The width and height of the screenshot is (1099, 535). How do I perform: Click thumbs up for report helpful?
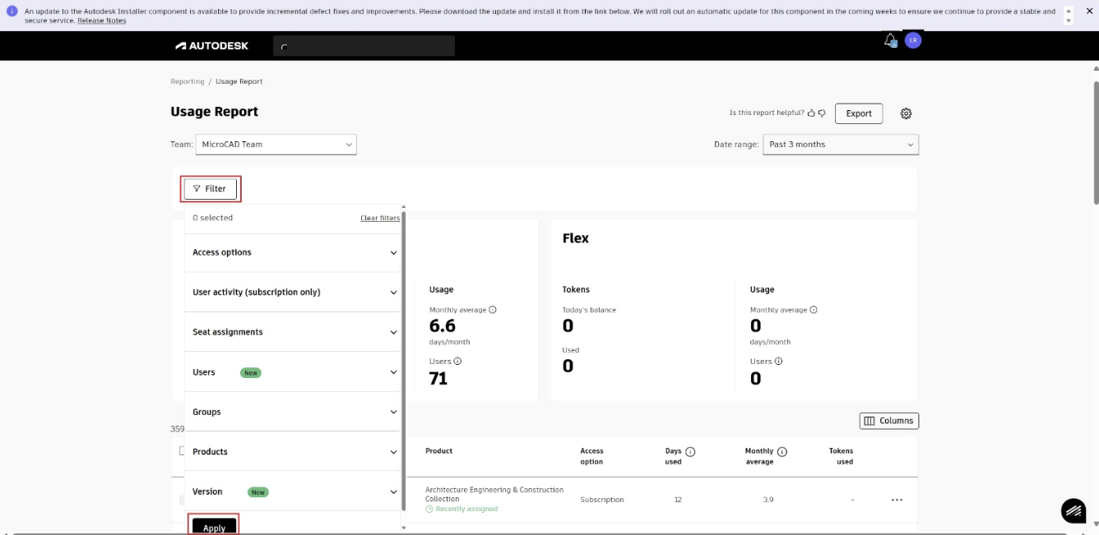(x=811, y=113)
